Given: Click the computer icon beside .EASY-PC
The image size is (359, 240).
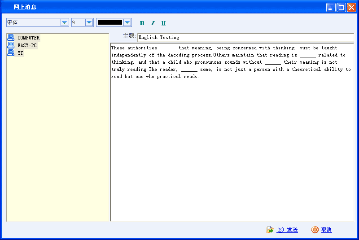Looking at the screenshot, I should click(11, 45).
